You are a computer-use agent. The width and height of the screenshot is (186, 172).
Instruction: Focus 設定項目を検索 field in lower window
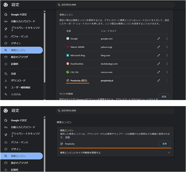115,111
